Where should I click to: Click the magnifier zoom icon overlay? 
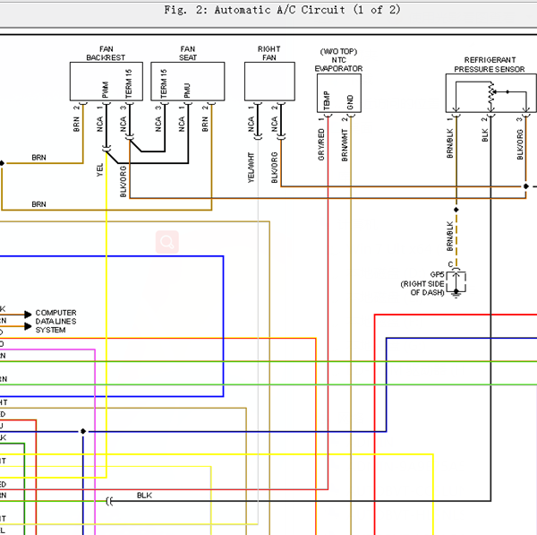[167, 242]
